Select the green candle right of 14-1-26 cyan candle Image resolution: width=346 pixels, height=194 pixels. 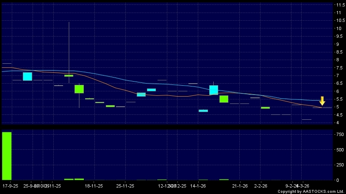tap(224, 99)
